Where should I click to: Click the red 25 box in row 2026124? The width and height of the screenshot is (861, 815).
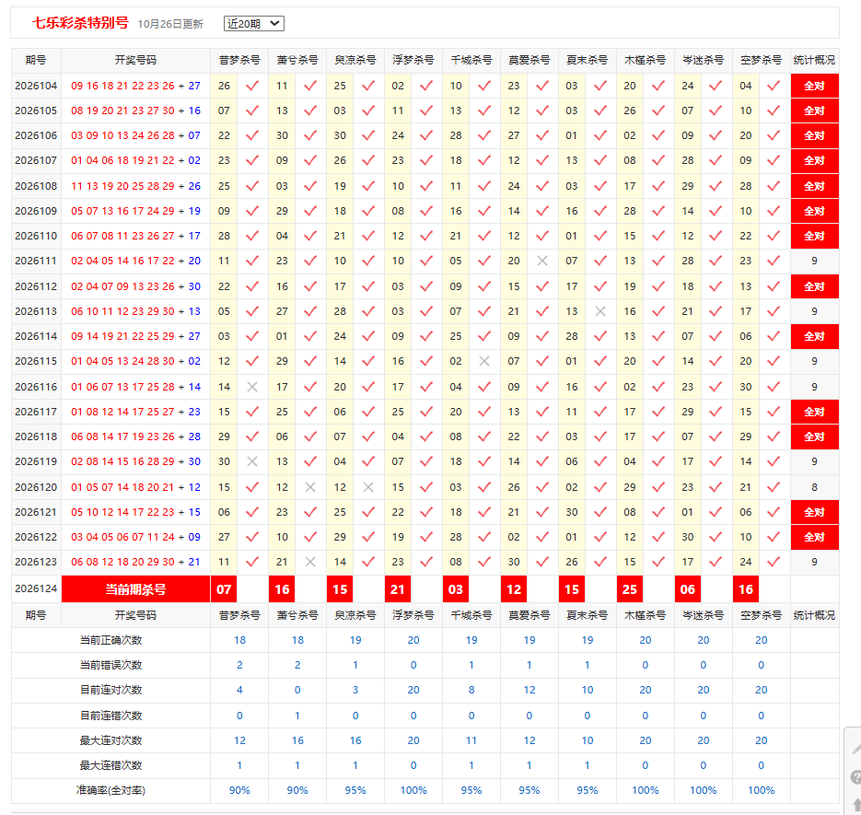pyautogui.click(x=630, y=589)
